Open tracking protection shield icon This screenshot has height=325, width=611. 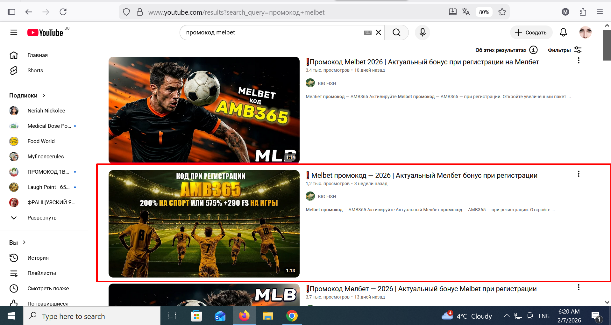pos(126,12)
